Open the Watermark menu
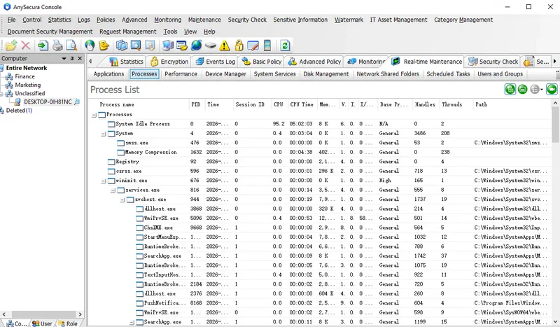560x327 pixels. [349, 20]
